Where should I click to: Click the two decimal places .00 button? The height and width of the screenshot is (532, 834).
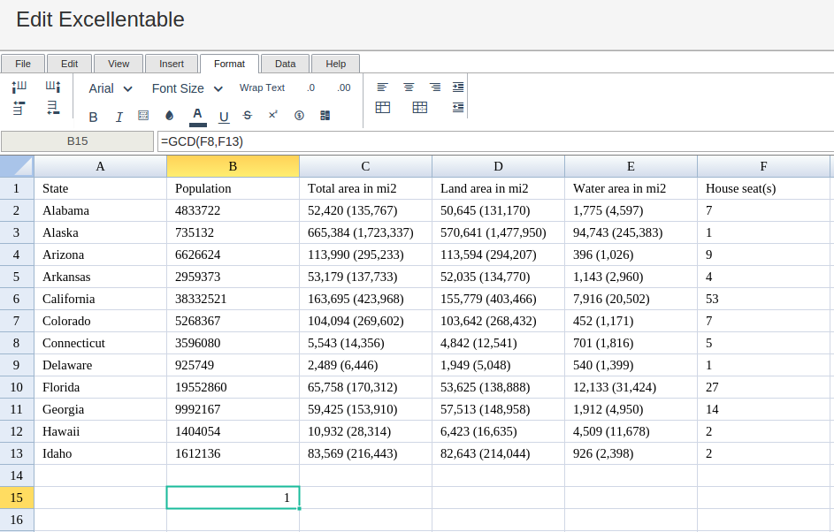pos(344,87)
